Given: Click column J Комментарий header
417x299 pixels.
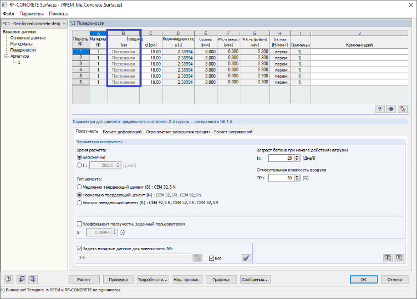Looking at the screenshot, I should (359, 33).
